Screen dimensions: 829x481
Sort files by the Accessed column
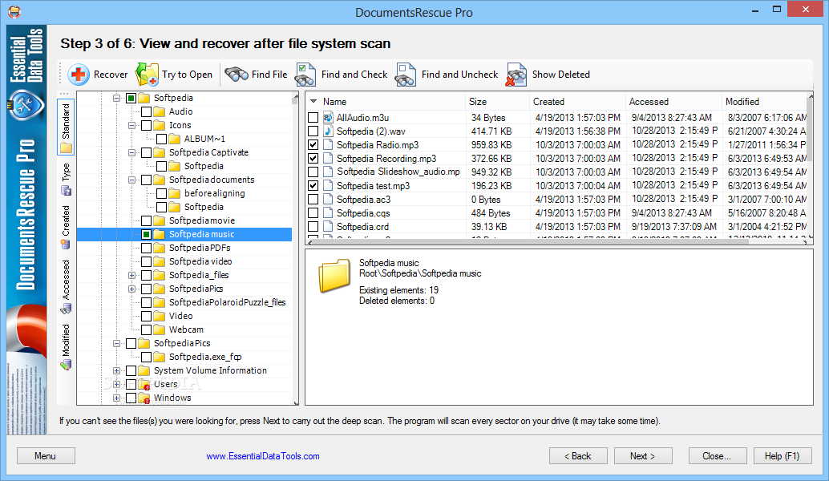[673, 102]
